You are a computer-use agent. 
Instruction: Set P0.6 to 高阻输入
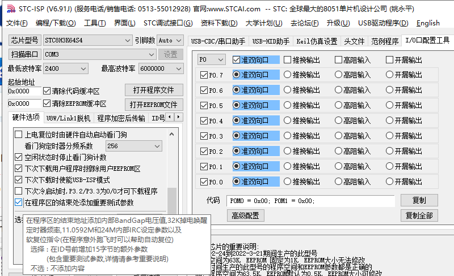[338, 90]
